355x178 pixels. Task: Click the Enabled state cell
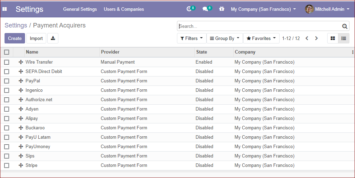[204, 62]
